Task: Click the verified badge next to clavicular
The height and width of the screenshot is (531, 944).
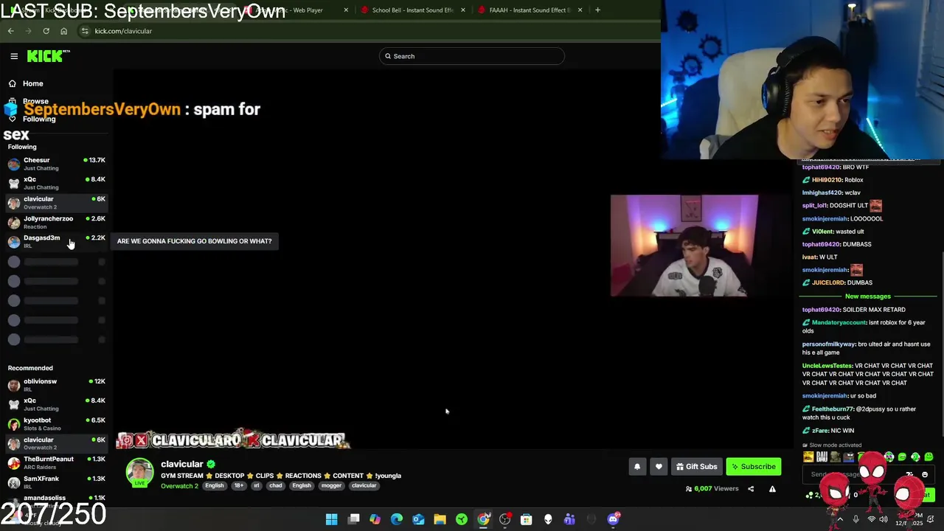Action: click(x=211, y=464)
